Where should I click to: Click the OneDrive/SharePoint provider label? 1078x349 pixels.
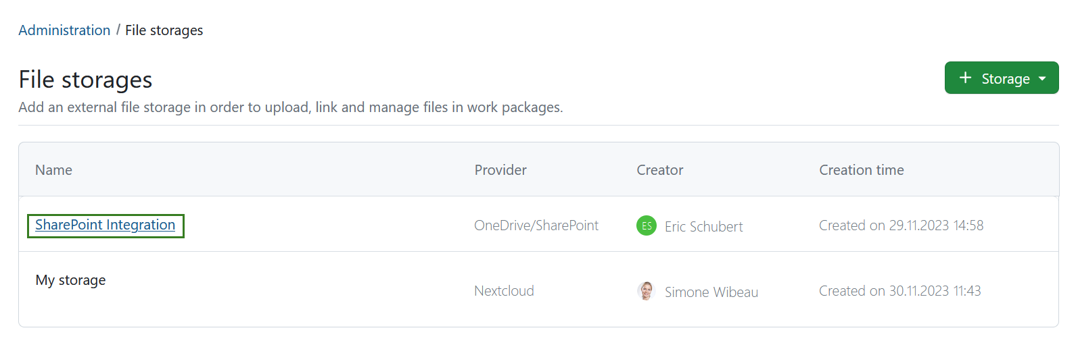[536, 225]
